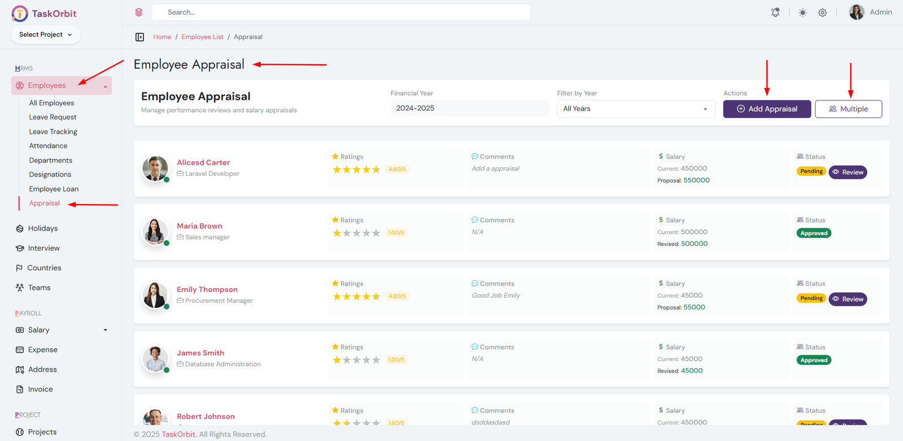Image resolution: width=903 pixels, height=441 pixels.
Task: Collapse sidebar using panel toggle icon
Action: [x=140, y=37]
